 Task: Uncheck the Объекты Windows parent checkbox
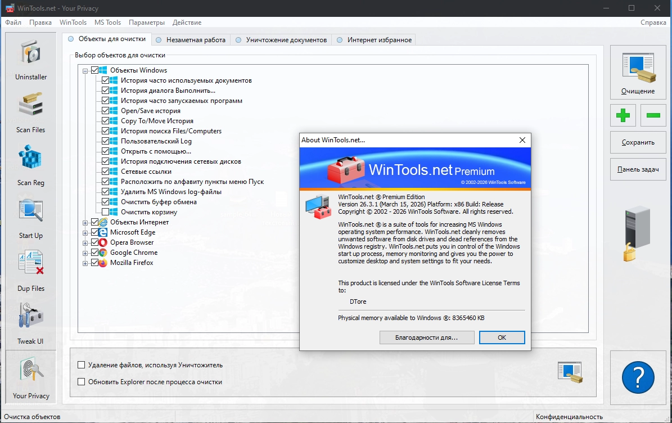pos(94,70)
